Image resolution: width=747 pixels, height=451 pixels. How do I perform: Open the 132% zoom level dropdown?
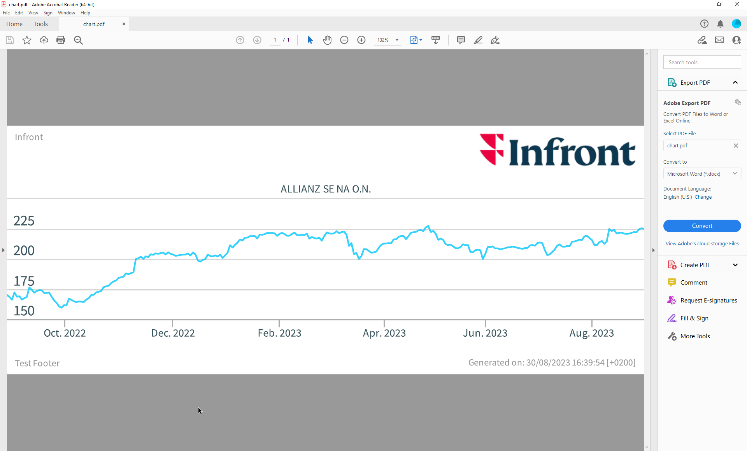[397, 40]
